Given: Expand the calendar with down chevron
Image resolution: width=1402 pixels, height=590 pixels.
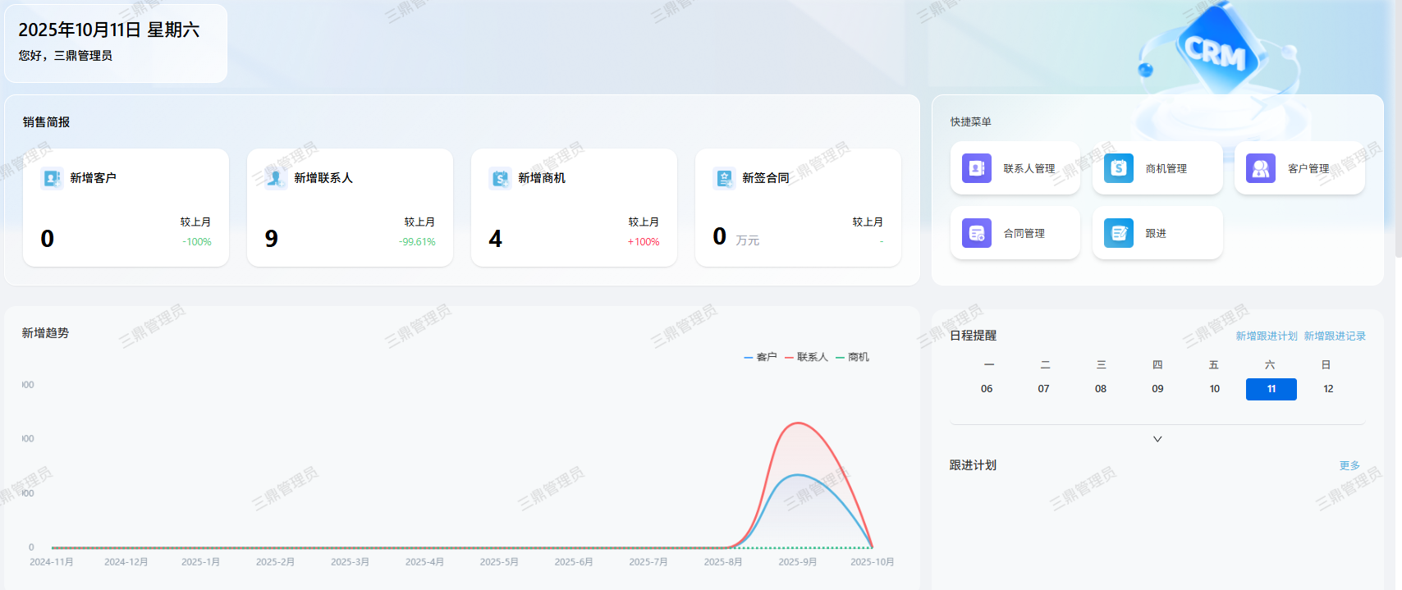Looking at the screenshot, I should 1157,439.
